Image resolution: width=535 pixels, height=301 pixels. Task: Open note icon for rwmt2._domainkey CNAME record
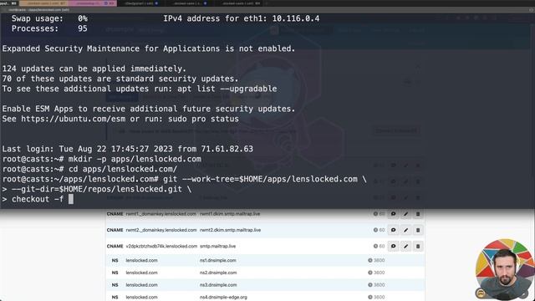coord(393,230)
